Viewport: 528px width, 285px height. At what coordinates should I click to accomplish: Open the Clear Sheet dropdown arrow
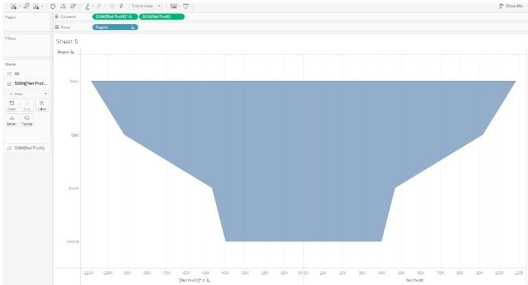(x=42, y=6)
